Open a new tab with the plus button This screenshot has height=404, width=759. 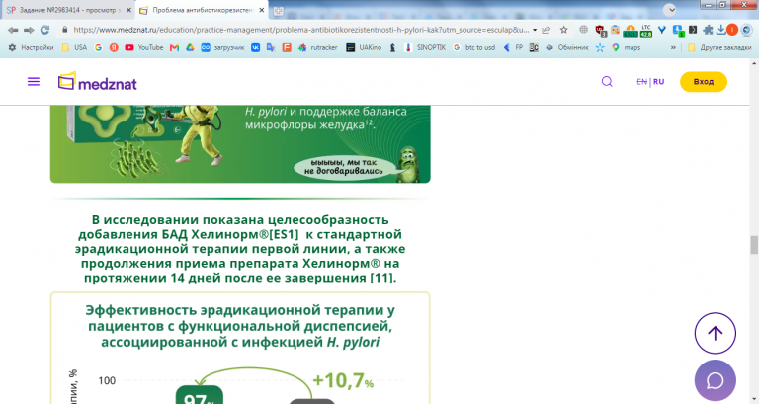click(x=279, y=11)
